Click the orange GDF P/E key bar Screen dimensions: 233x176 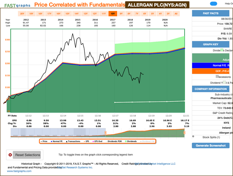[x=210, y=71]
